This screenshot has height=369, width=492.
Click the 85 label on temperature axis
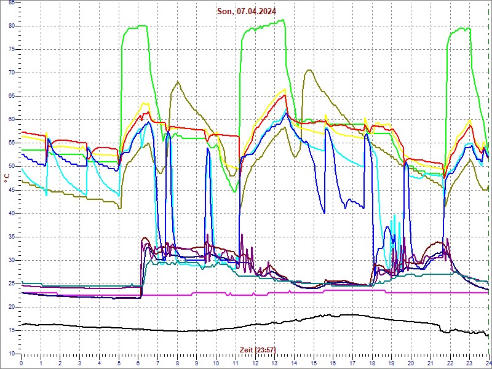(x=12, y=3)
